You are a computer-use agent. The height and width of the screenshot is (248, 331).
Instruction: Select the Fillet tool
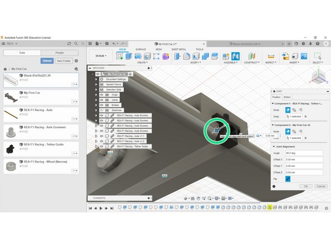coord(187,56)
